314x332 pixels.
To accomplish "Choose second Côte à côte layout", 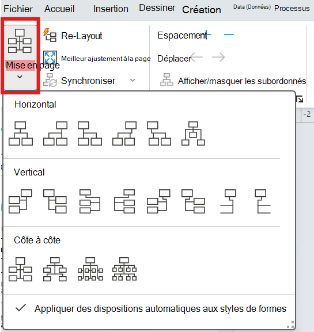I will pos(55,269).
